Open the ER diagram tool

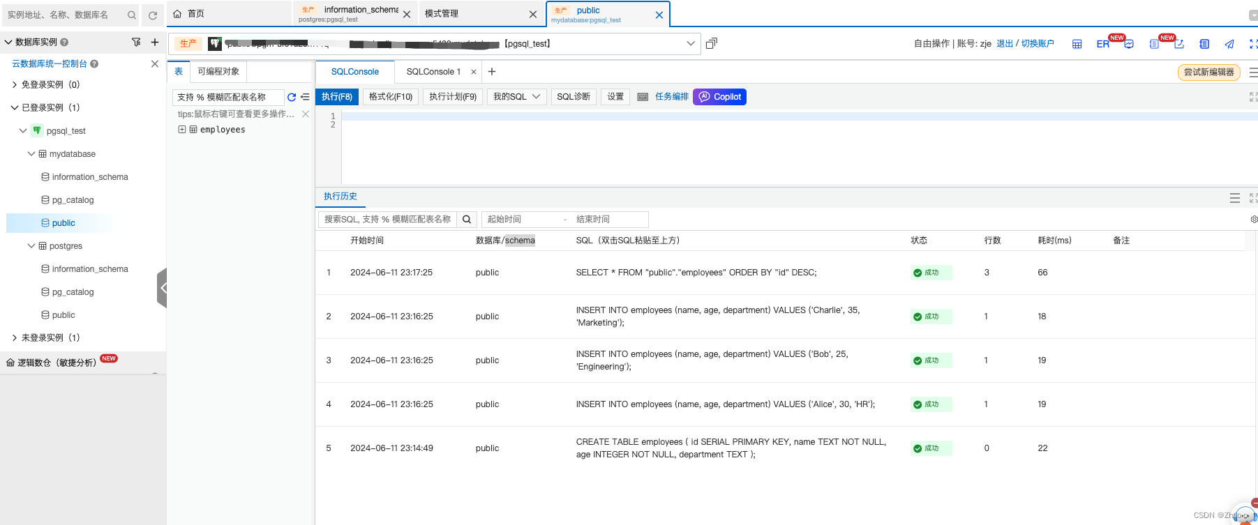coord(1103,44)
